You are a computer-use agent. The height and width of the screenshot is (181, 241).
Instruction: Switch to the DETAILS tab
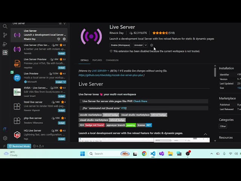(84, 60)
